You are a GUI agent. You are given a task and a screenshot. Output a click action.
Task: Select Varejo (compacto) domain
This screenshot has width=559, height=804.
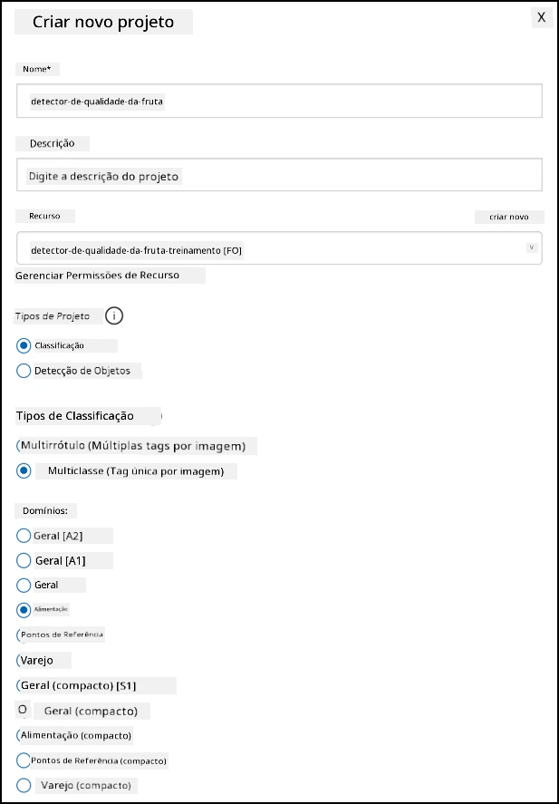tap(24, 785)
